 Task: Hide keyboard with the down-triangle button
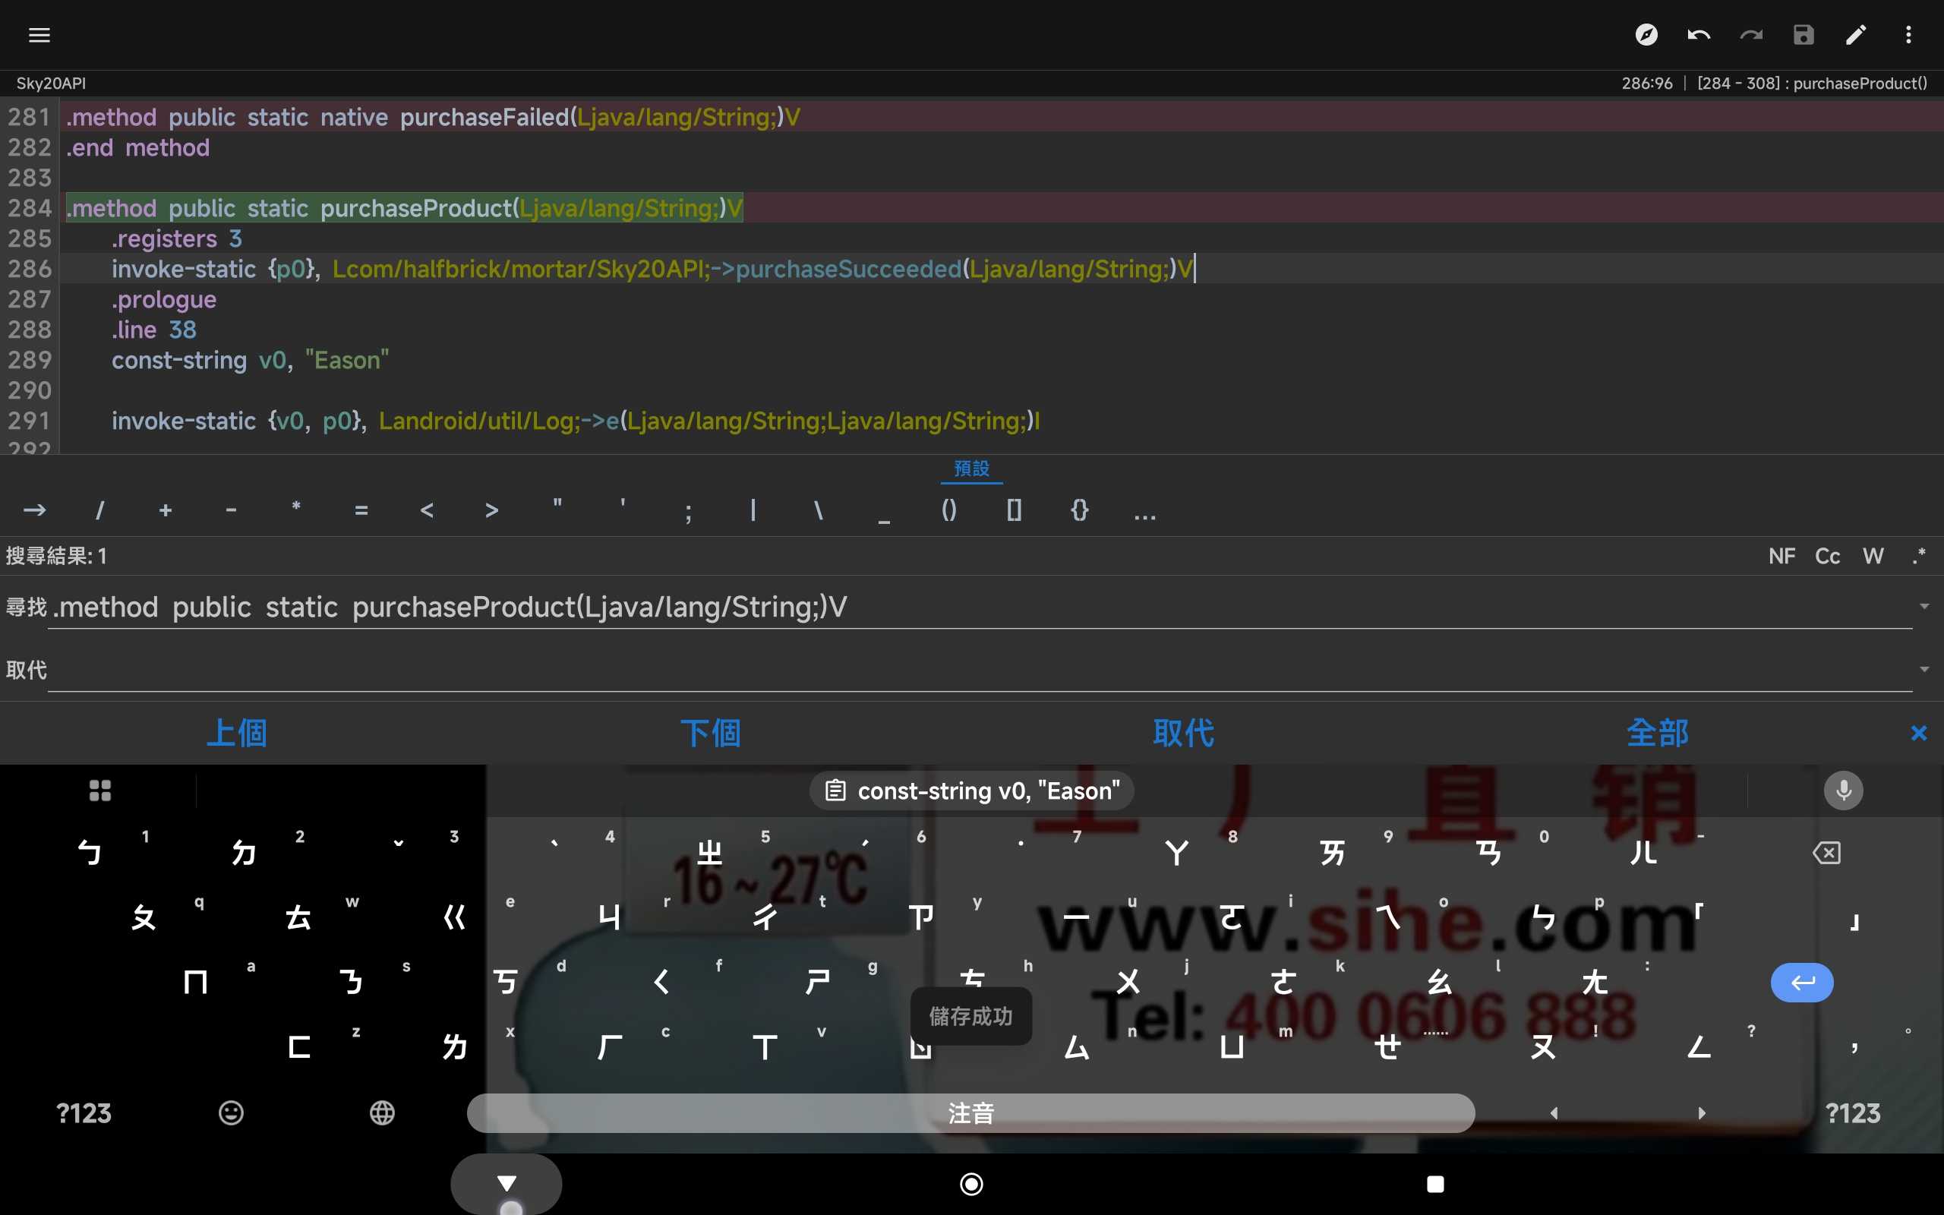tap(506, 1183)
